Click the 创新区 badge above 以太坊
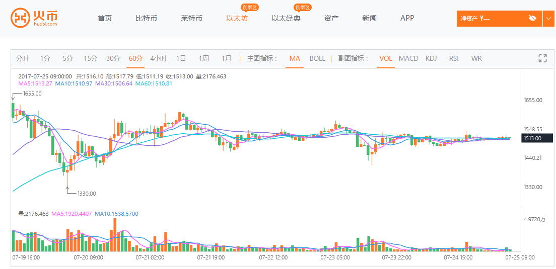This screenshot has height=269, width=556. point(250,7)
